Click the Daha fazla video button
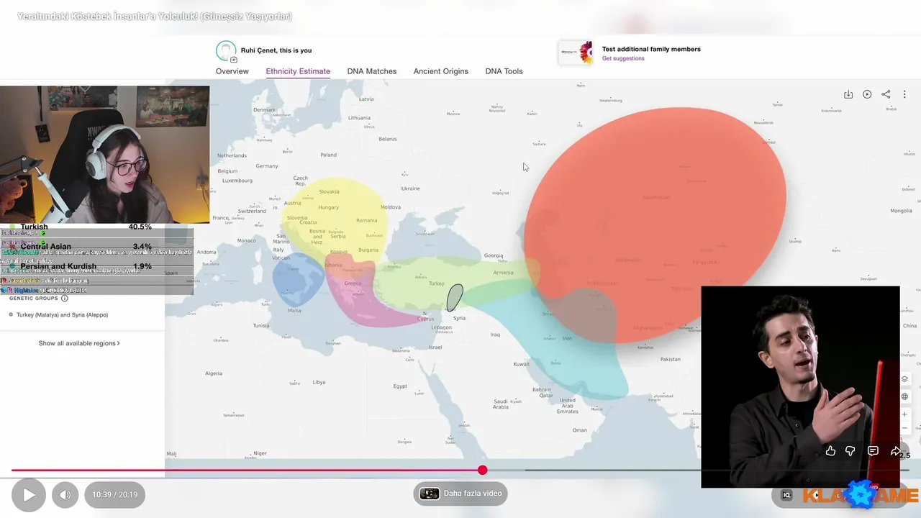The image size is (921, 518). click(460, 494)
